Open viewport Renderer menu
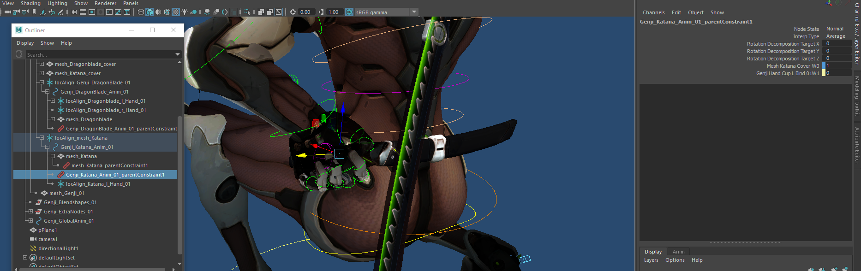The height and width of the screenshot is (271, 861). tap(105, 3)
